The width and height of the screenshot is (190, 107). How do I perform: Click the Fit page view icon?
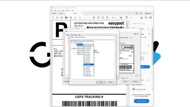121,18
